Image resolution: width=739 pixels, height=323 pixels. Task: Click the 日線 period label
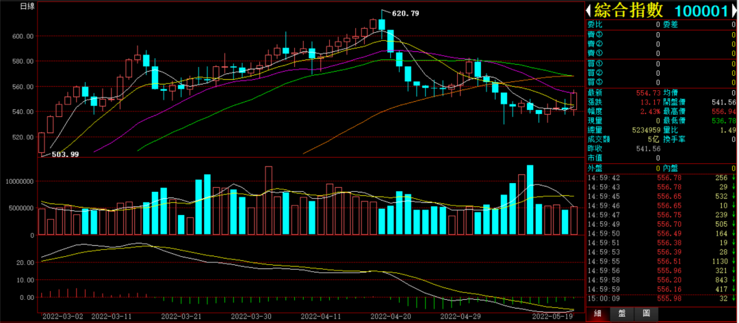point(27,7)
